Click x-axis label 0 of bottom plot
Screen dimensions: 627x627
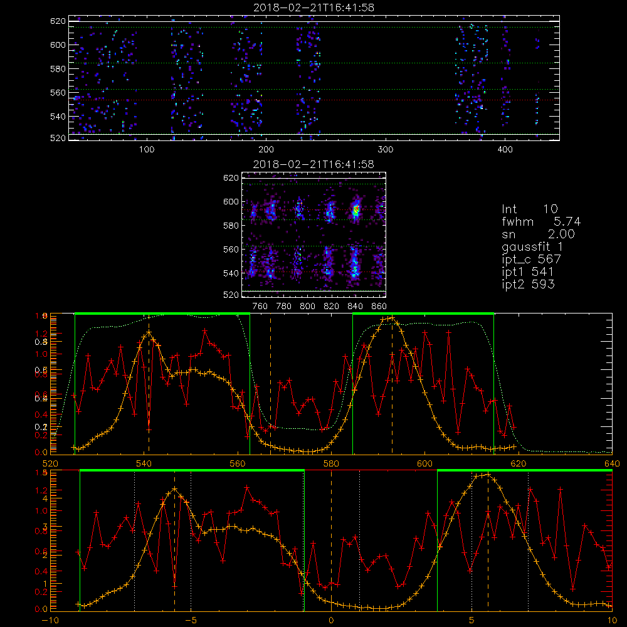[x=331, y=621]
